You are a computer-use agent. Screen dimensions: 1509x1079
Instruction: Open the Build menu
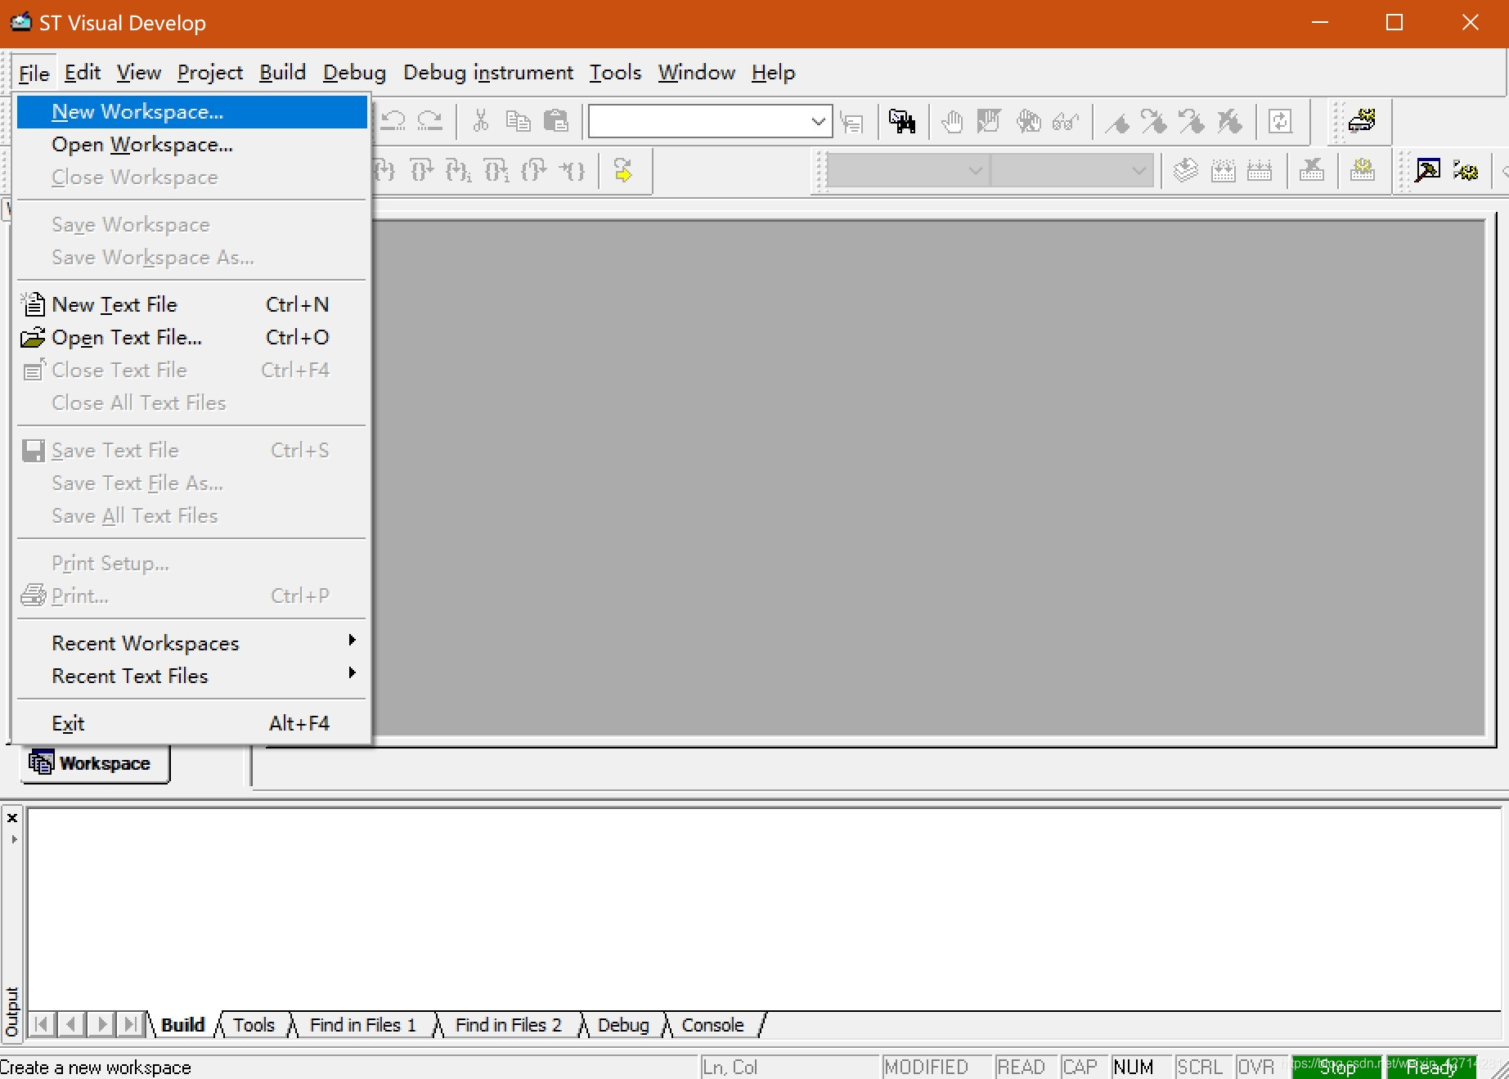[283, 72]
